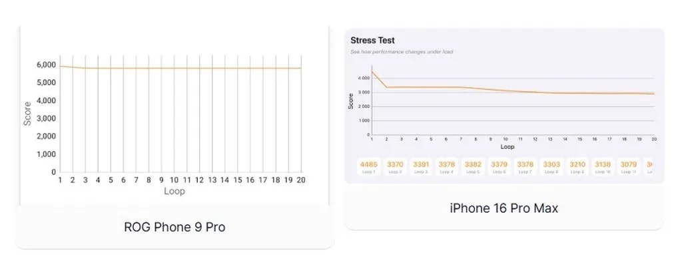Click the Loop 10 score card 3138

coord(603,167)
